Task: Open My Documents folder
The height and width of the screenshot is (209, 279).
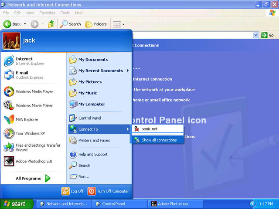Action: coord(88,60)
